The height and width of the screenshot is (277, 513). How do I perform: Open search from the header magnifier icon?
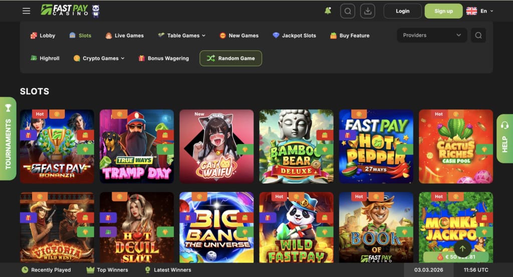point(348,11)
